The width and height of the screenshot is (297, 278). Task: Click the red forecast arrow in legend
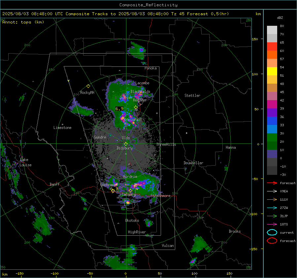coord(272,183)
